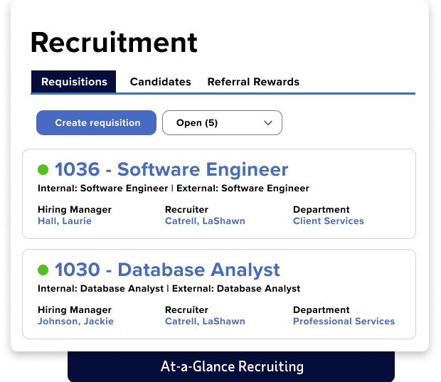
Task: Click the Recruitment page heading
Action: coord(114,43)
